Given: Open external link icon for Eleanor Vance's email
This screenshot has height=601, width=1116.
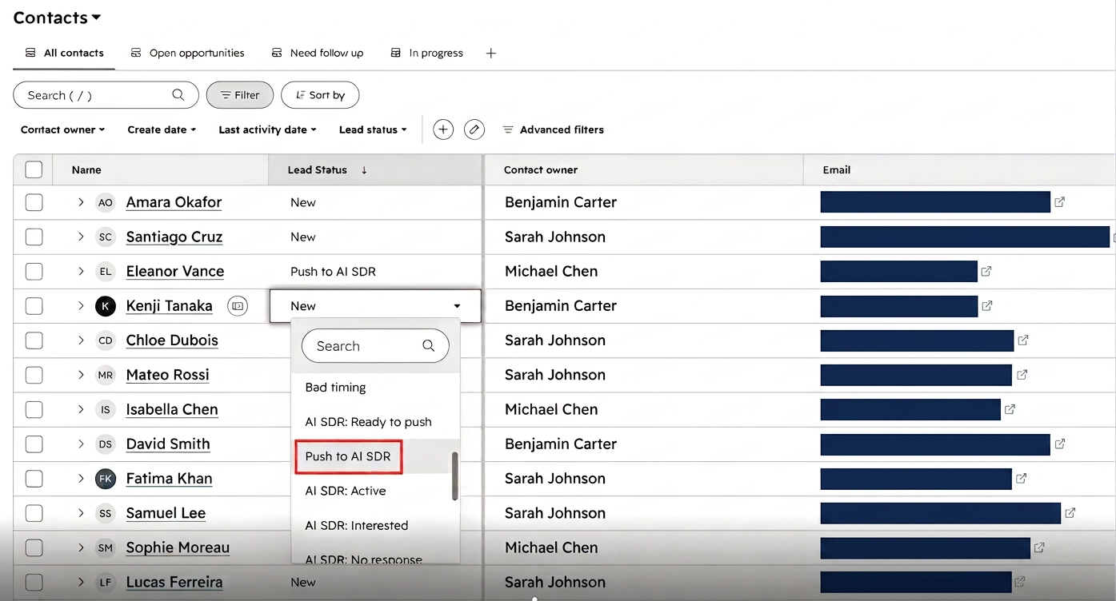Looking at the screenshot, I should pyautogui.click(x=986, y=272).
